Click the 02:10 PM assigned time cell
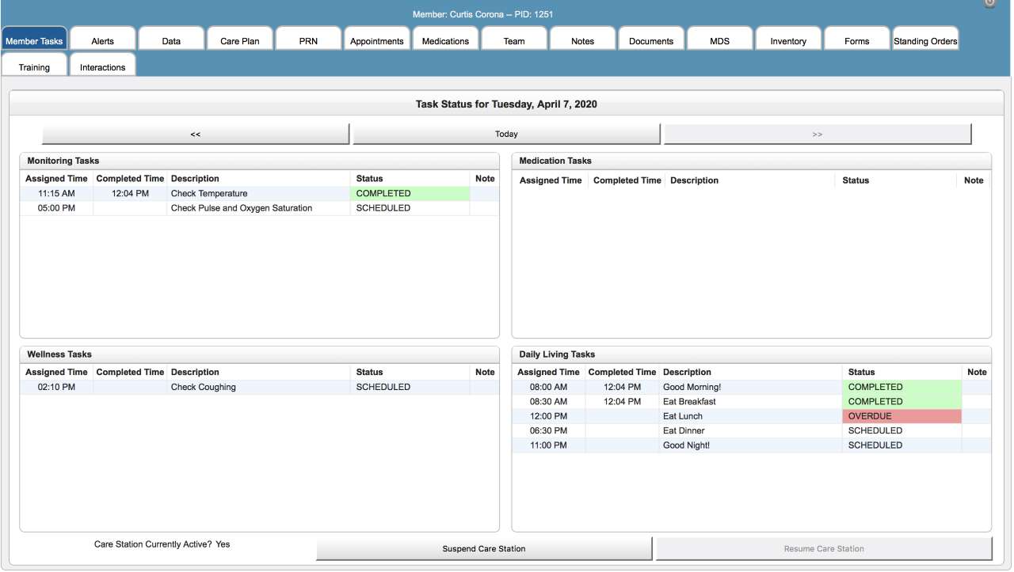This screenshot has width=1014, height=572. tap(56, 387)
